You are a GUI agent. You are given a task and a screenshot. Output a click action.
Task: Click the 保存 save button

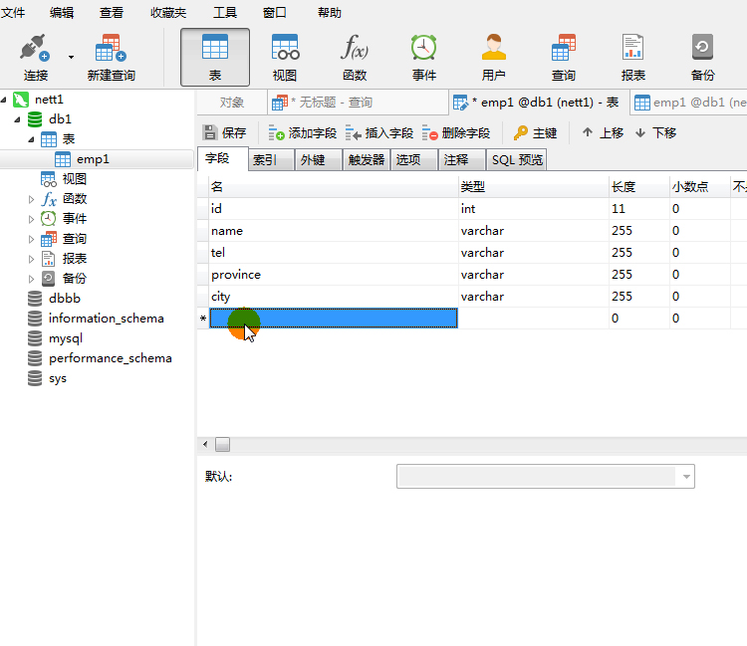(224, 132)
